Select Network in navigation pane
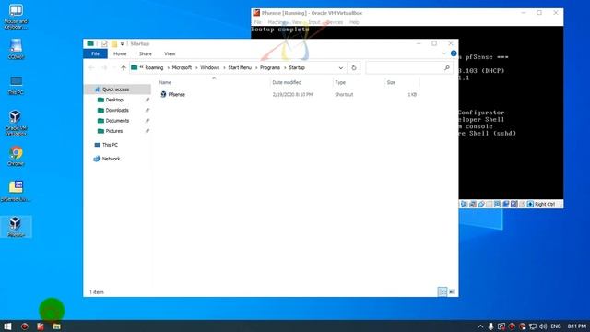 coord(111,159)
